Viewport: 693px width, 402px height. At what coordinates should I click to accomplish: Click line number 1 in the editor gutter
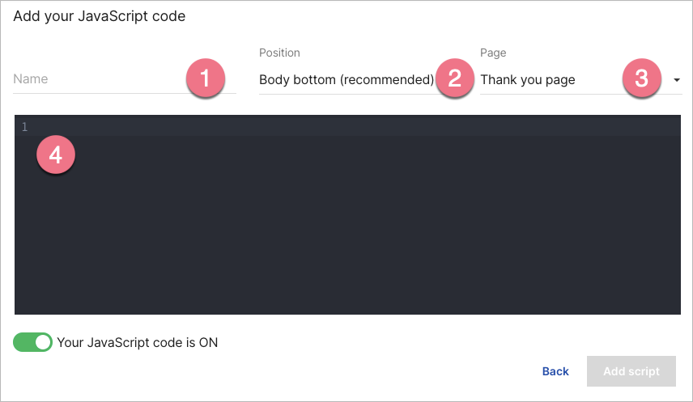(24, 127)
